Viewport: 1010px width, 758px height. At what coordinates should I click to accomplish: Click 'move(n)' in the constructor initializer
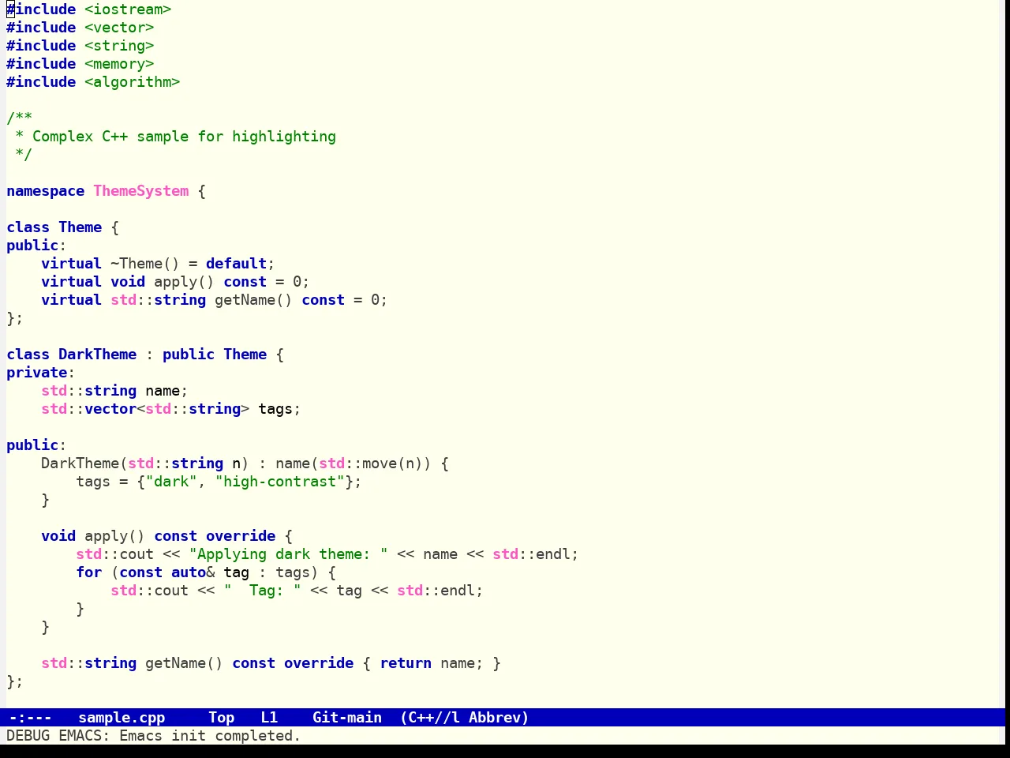(392, 463)
